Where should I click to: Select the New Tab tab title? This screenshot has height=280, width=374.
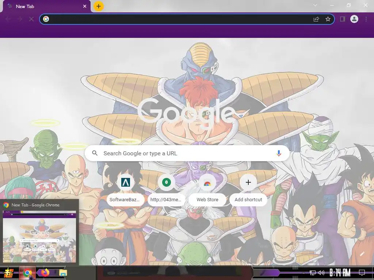[x=25, y=7]
